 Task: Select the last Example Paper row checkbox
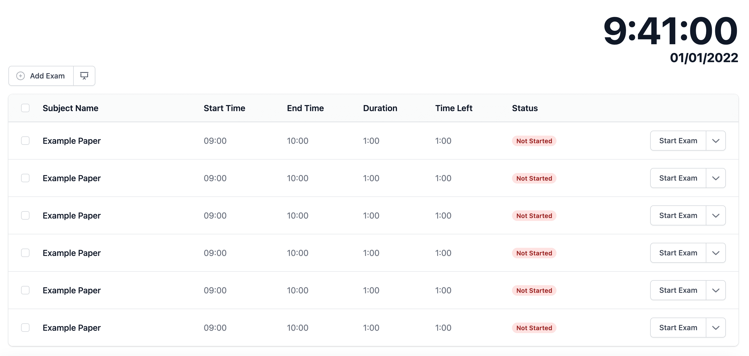click(25, 328)
